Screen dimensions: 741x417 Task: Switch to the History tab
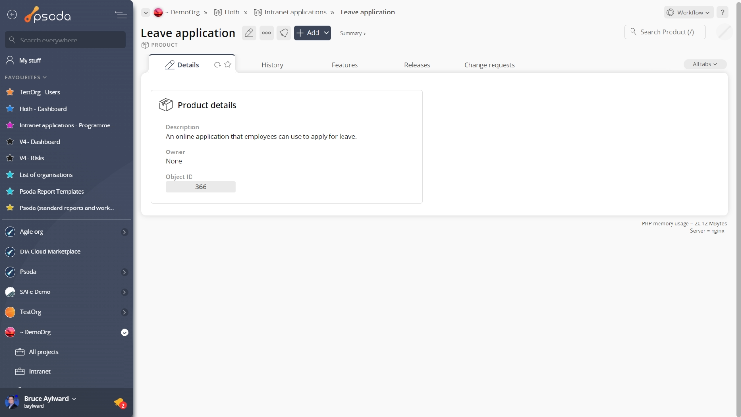[273, 65]
